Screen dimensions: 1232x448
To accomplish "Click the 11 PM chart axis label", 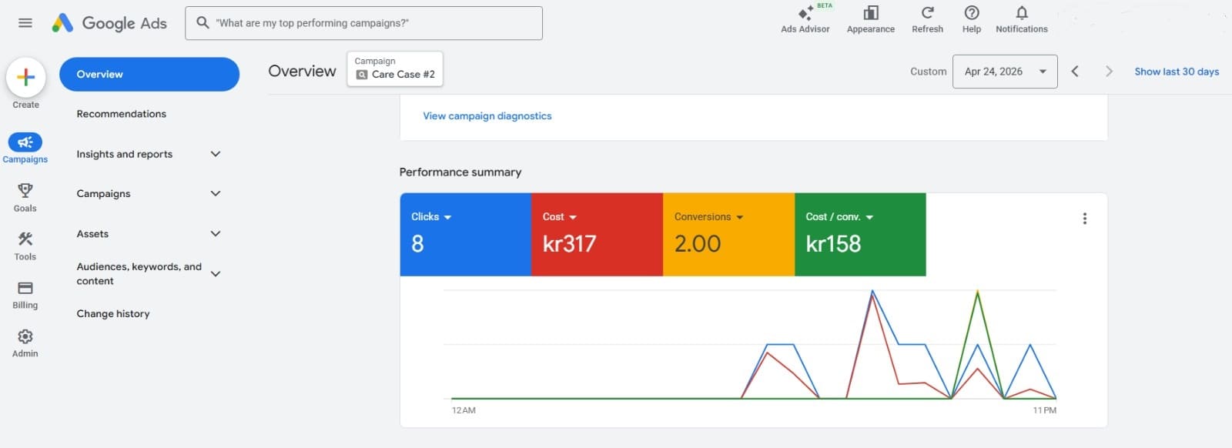I will [x=1045, y=410].
